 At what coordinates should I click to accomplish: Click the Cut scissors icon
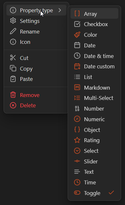[x=13, y=58]
